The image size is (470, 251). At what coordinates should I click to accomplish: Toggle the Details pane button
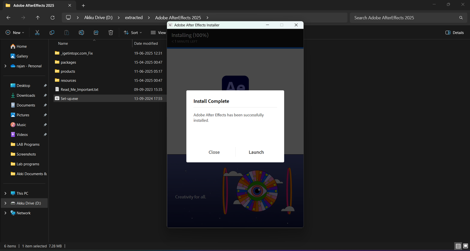(455, 33)
